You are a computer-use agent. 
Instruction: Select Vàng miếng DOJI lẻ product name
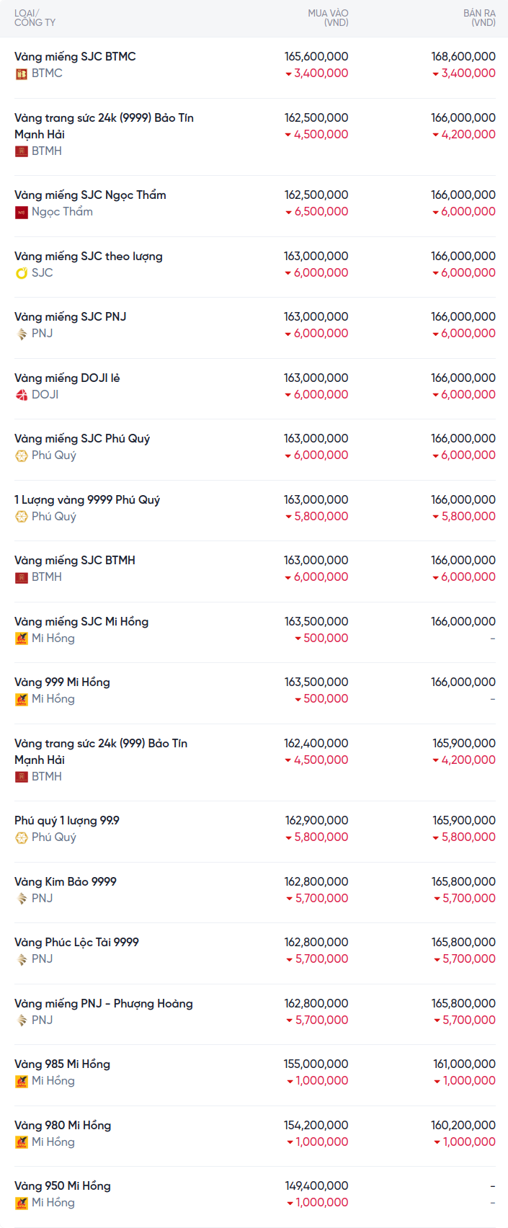pos(67,378)
